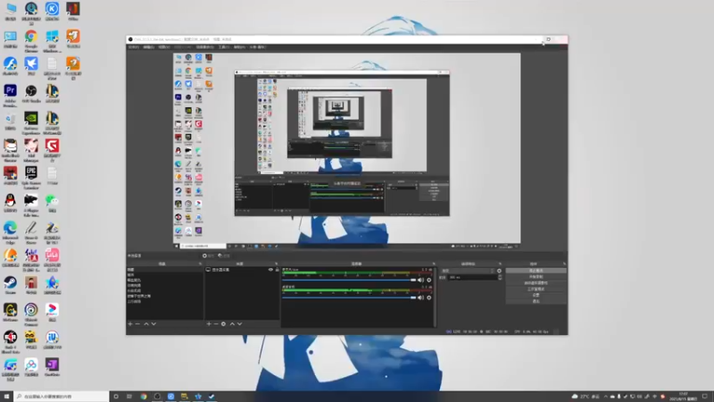
Task: Open the scene transition type dropdown
Action: (467, 271)
